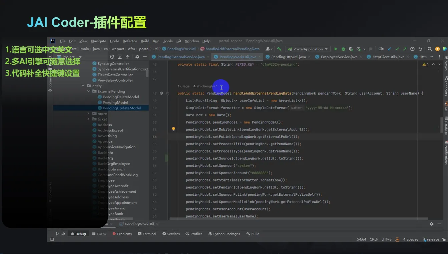Click the 4 spaces indent setting

[411, 239]
